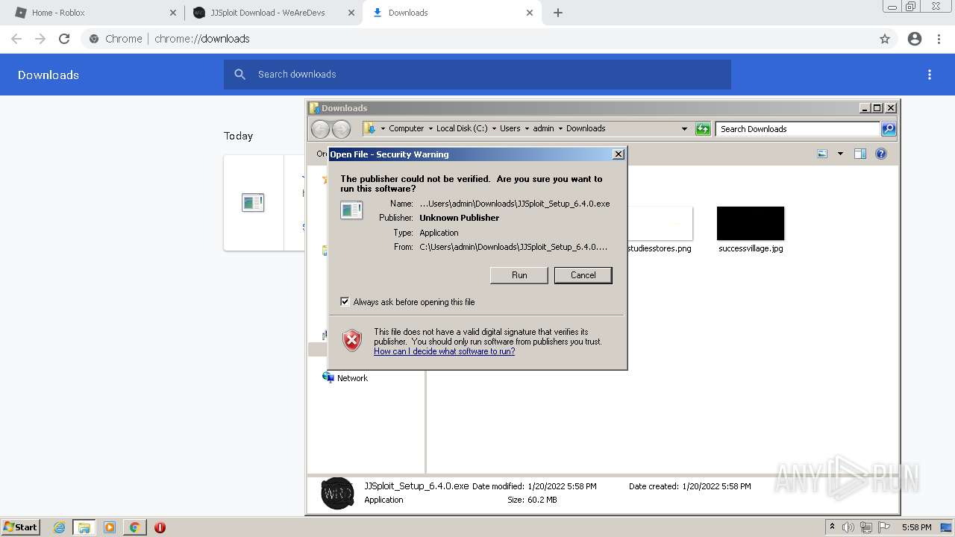955x537 pixels.
Task: Expand the arrow after Computer breadcrumb
Action: tap(430, 128)
